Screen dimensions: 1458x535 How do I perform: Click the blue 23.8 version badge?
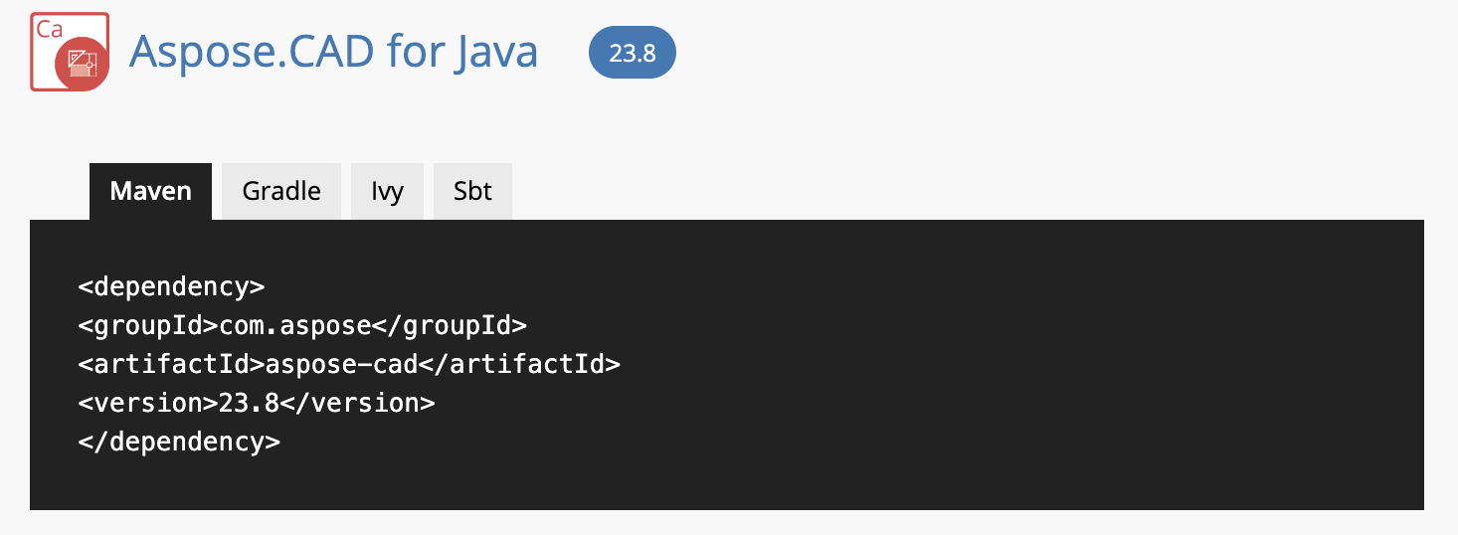pyautogui.click(x=633, y=53)
